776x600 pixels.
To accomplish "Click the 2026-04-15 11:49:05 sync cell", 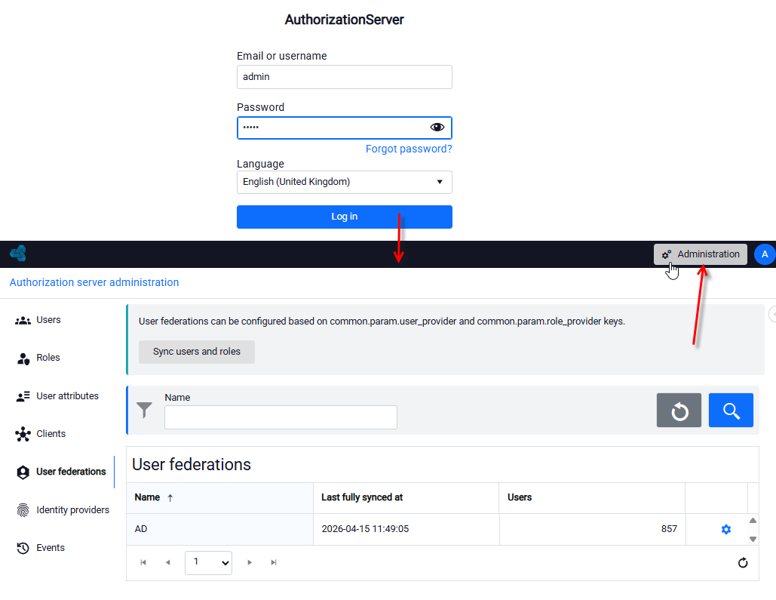I will coord(406,529).
